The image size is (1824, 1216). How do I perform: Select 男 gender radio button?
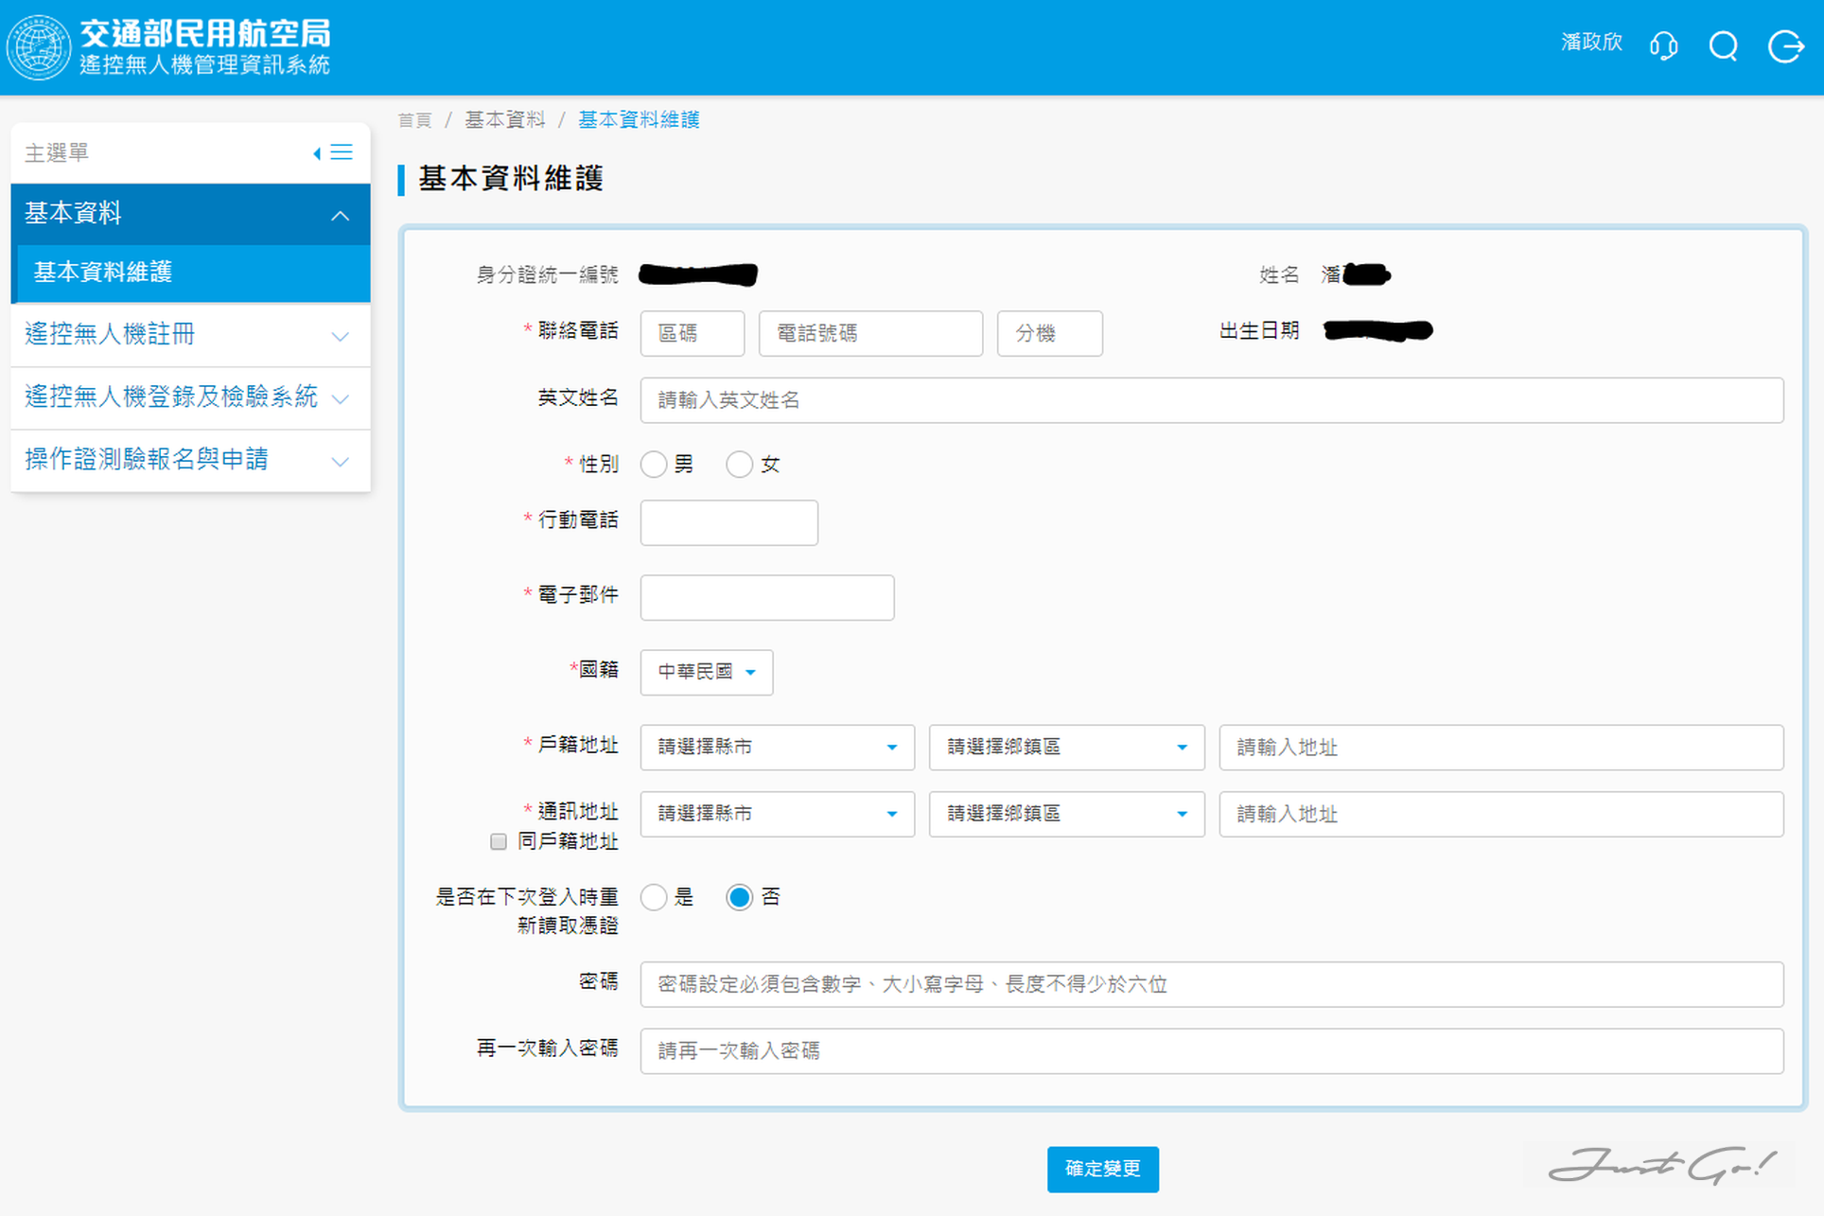[654, 465]
